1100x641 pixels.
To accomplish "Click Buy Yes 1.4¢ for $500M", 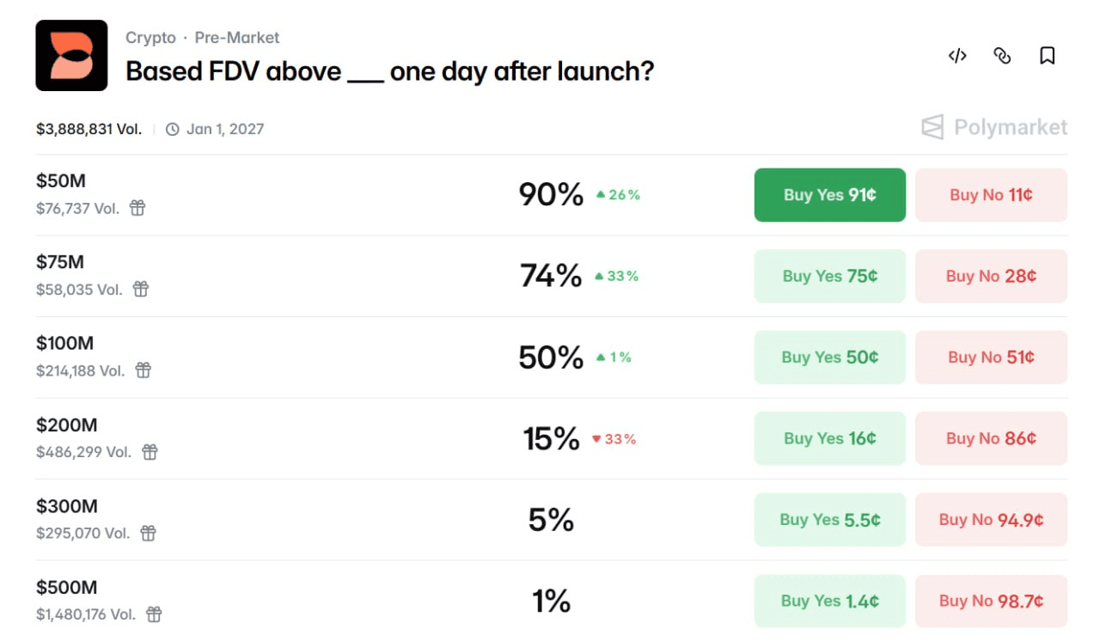I will (829, 601).
